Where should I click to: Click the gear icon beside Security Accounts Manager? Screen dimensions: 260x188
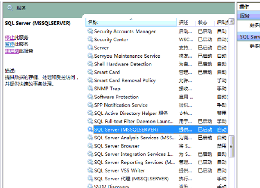90,31
